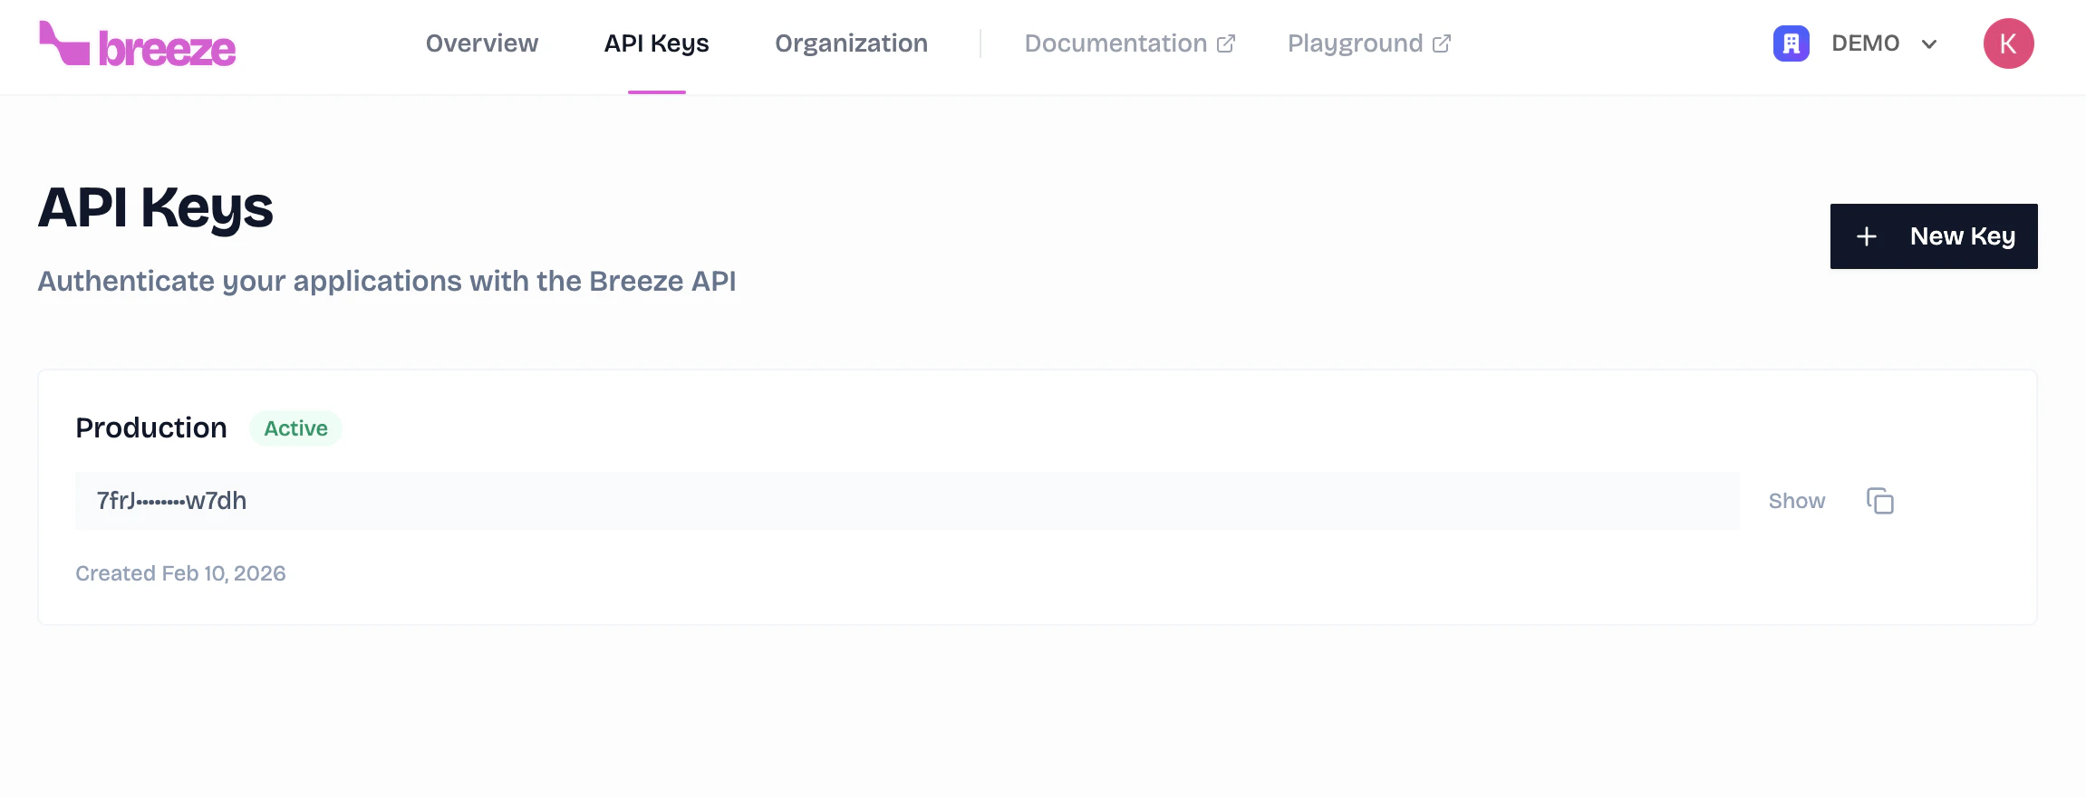Click the Breeze logo
The image size is (2086, 797).
137,44
